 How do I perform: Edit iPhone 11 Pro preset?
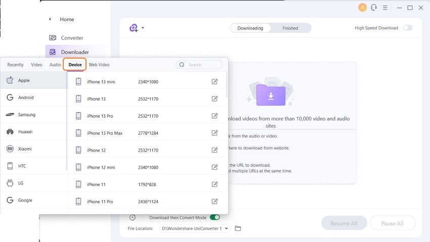tap(214, 202)
